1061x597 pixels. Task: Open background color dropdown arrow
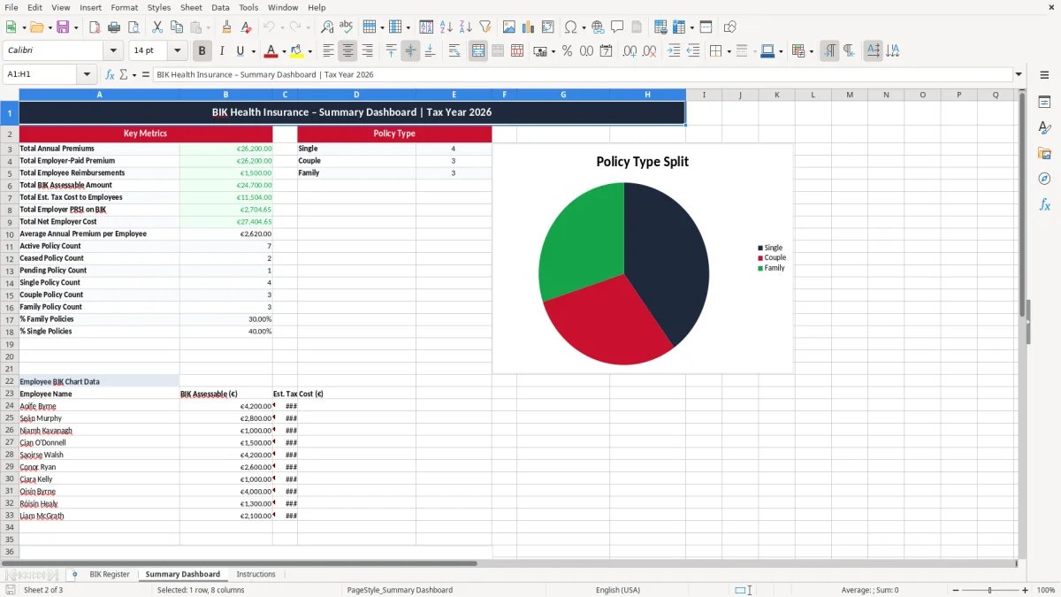click(x=309, y=51)
